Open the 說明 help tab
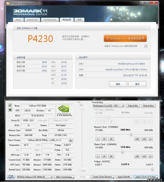This screenshot has width=164, height=182. (79, 20)
